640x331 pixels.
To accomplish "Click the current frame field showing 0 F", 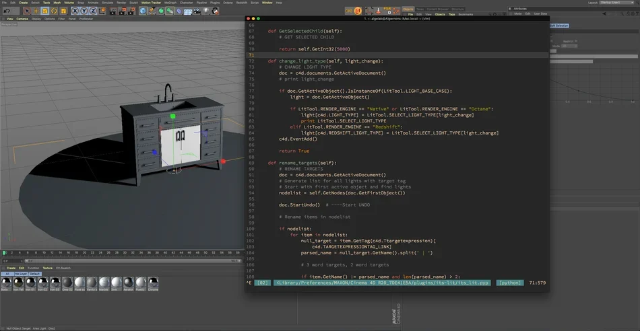I will pos(12,261).
